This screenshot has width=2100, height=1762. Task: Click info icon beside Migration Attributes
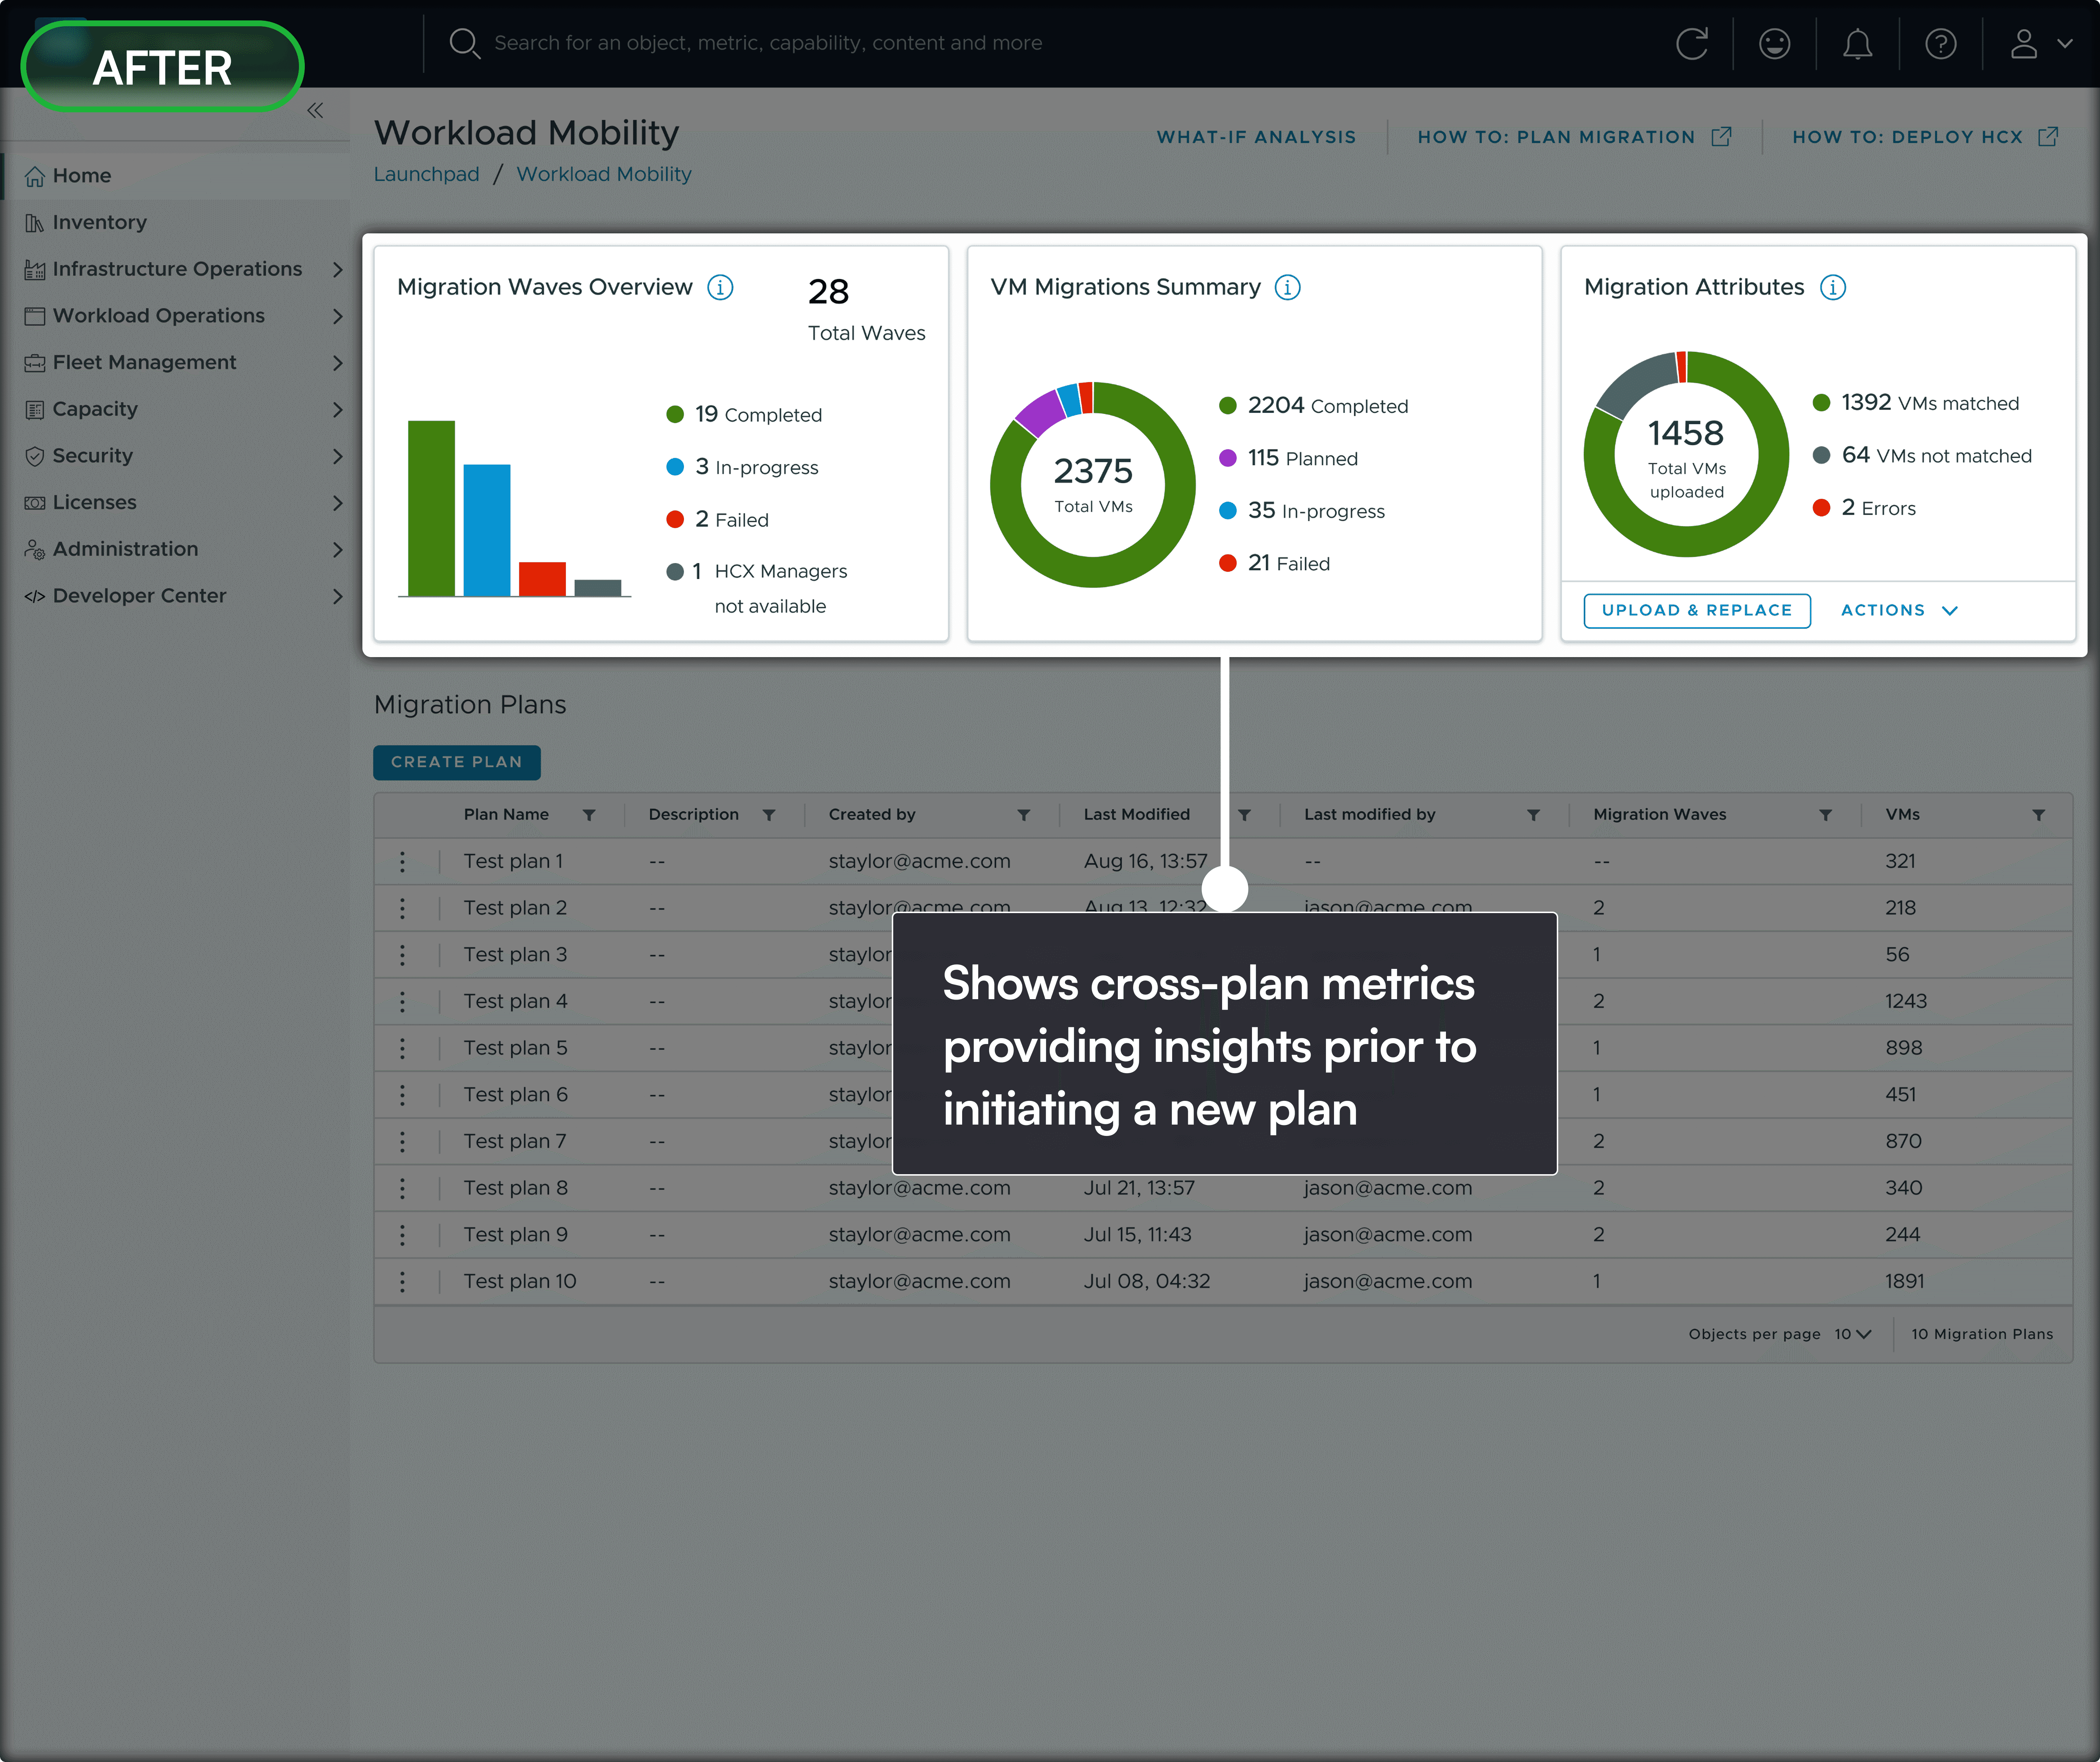(x=1832, y=288)
